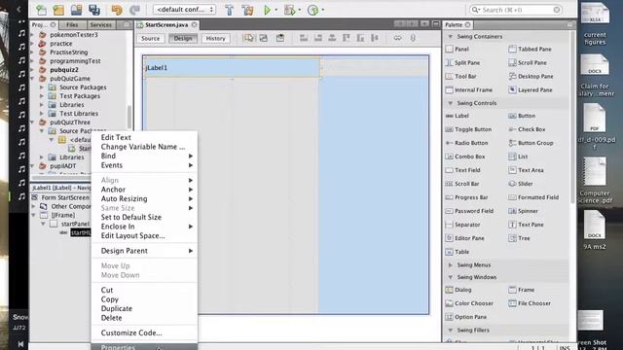Click the Debug Project icon
Viewport: 623px width, 350px height.
pos(289,10)
